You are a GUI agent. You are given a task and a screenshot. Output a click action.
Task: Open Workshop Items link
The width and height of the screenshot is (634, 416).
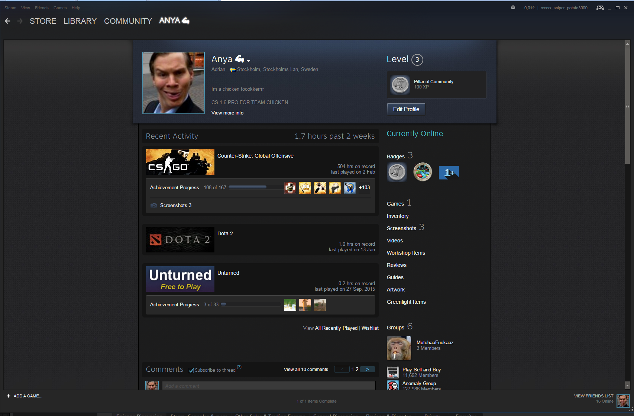point(406,253)
